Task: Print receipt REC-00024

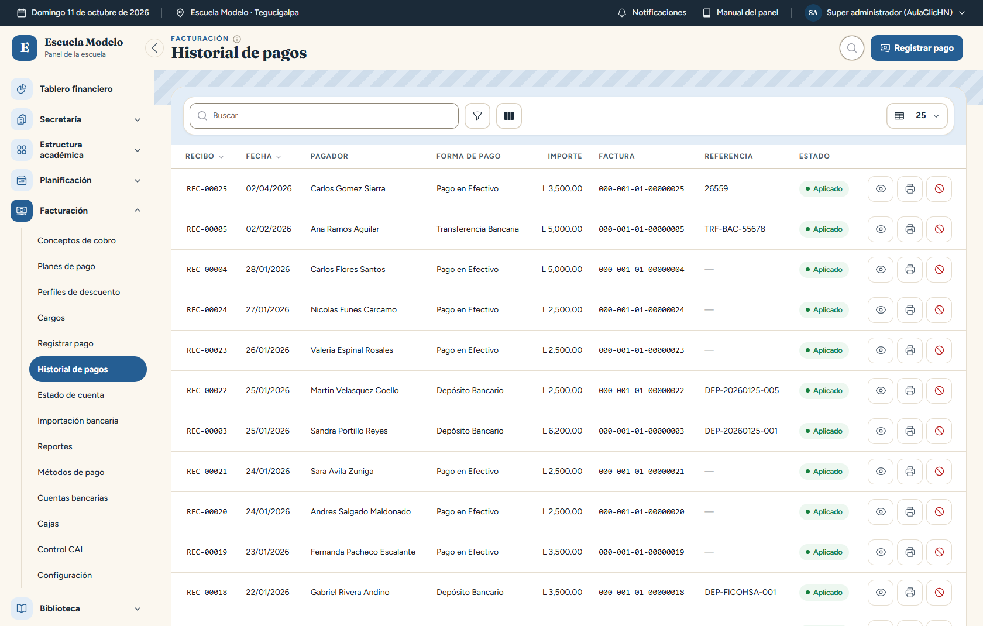Action: (910, 310)
